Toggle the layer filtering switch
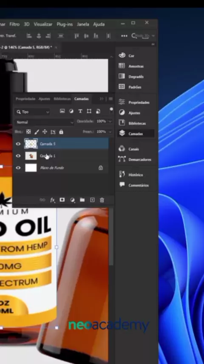204x364 pixels. click(x=111, y=110)
